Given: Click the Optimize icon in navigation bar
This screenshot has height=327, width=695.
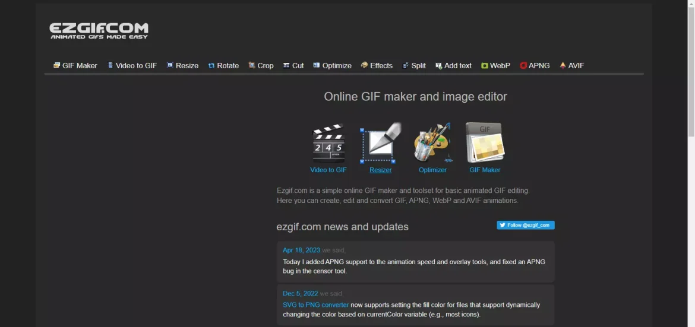Looking at the screenshot, I should click(x=317, y=65).
